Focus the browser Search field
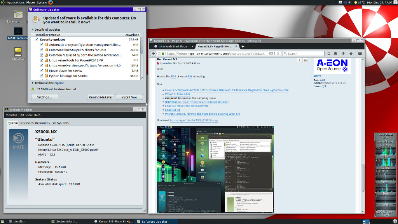 304,54
